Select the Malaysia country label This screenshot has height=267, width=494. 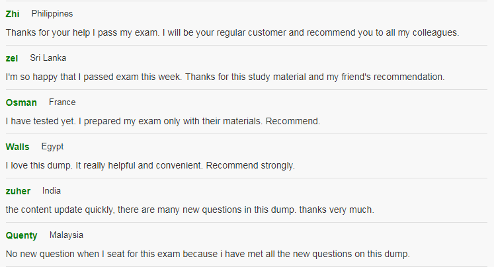point(66,235)
